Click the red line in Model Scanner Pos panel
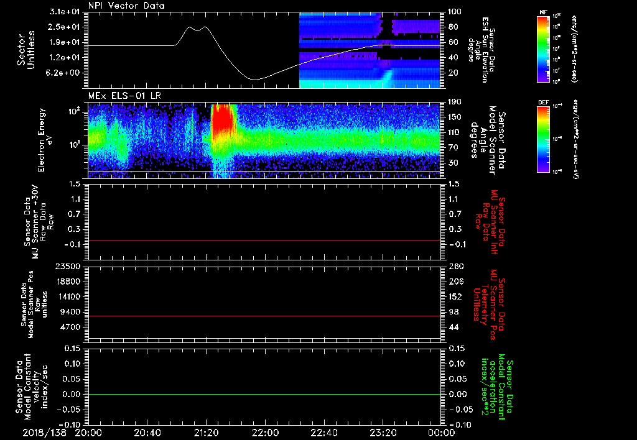637x440 pixels. pyautogui.click(x=264, y=316)
